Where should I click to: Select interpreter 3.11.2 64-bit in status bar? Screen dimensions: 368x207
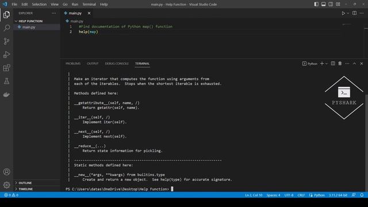click(x=338, y=195)
